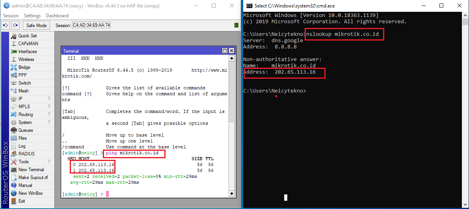
Task: Click the Session MAC address field
Action: 91,25
